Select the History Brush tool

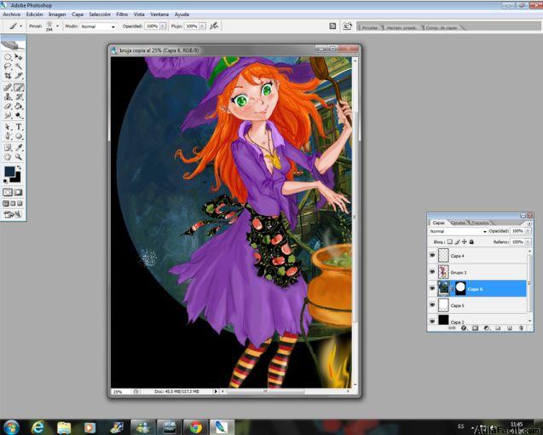coord(19,96)
